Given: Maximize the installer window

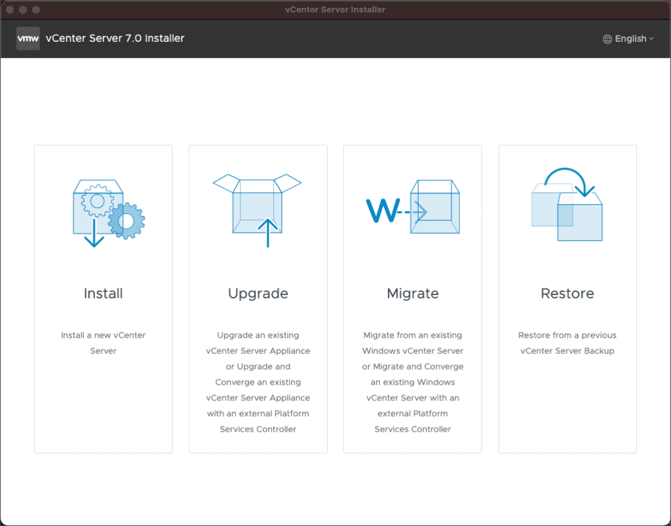Looking at the screenshot, I should pos(36,9).
